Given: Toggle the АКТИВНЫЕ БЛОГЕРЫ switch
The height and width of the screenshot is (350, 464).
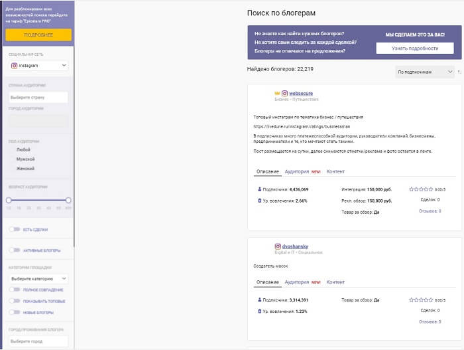Looking at the screenshot, I should (15, 250).
